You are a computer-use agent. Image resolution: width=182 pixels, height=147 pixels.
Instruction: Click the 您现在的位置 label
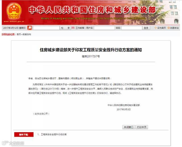click(8, 34)
